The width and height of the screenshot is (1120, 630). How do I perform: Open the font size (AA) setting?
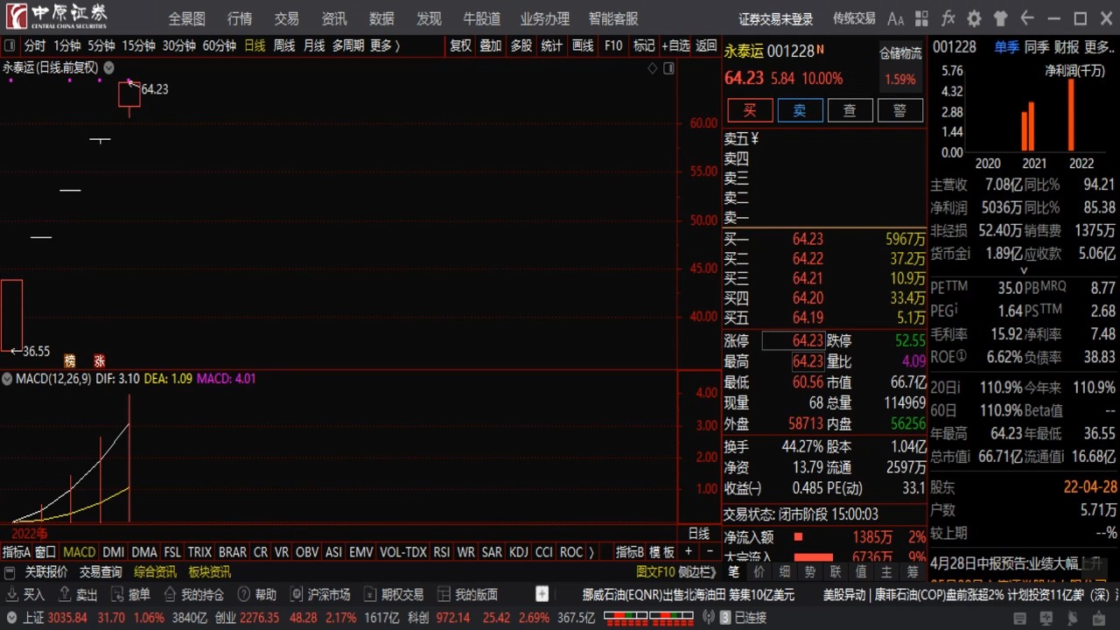[896, 18]
